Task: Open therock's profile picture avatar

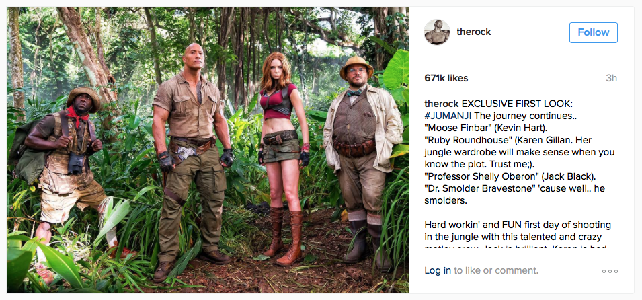Action: coord(437,32)
